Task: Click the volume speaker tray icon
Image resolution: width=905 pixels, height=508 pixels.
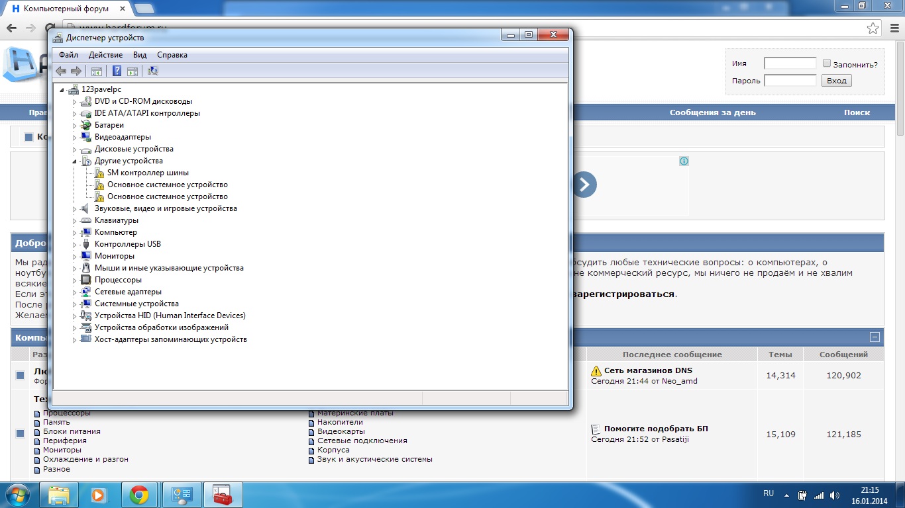Action: click(x=835, y=495)
